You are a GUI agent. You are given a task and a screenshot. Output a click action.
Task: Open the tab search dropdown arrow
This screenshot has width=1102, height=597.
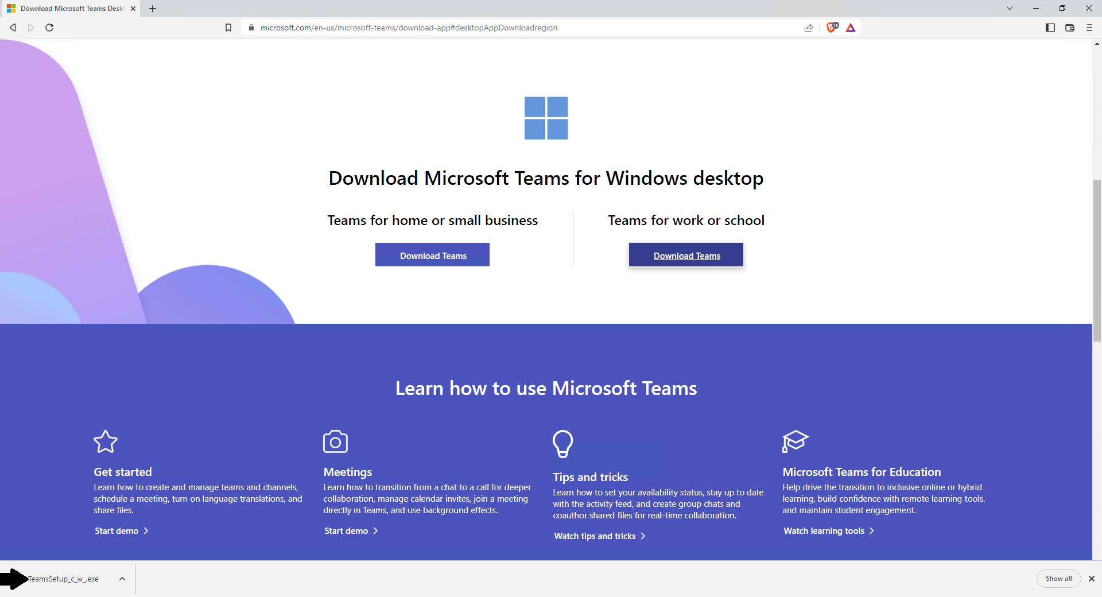coord(1010,8)
